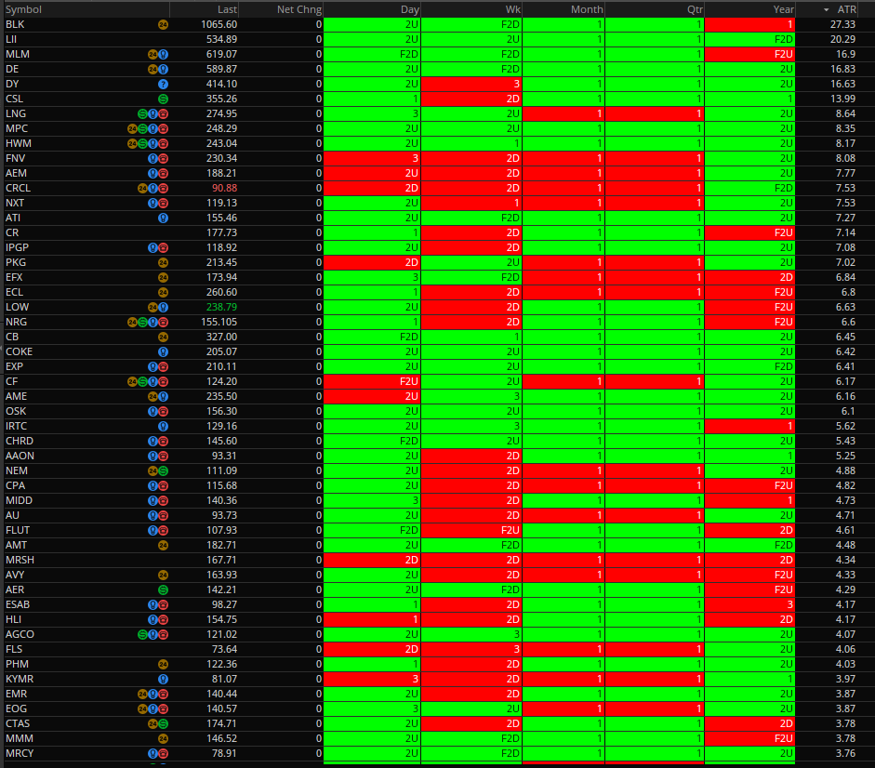Click the green S icon in the MPC row

click(x=142, y=129)
